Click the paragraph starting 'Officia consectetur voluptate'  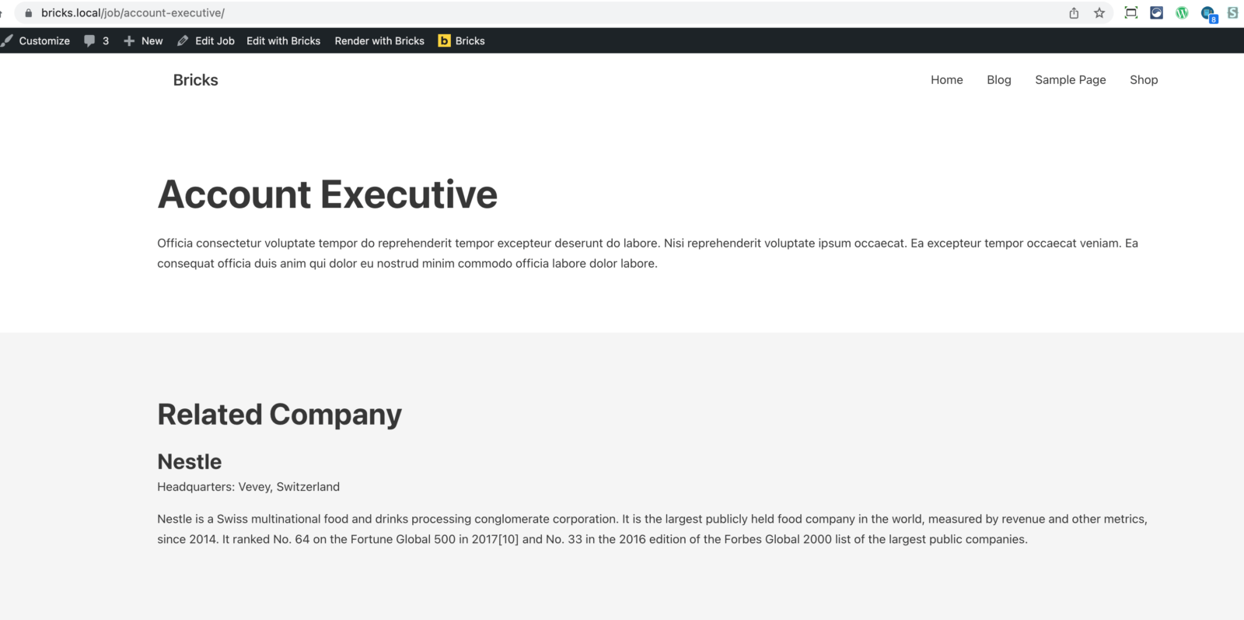point(648,253)
